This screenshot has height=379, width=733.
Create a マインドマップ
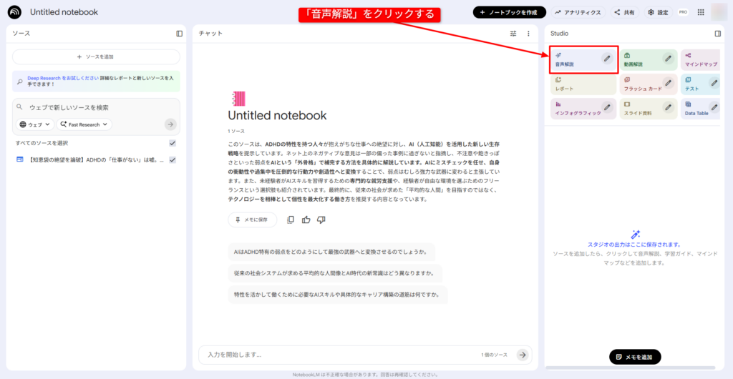click(701, 61)
